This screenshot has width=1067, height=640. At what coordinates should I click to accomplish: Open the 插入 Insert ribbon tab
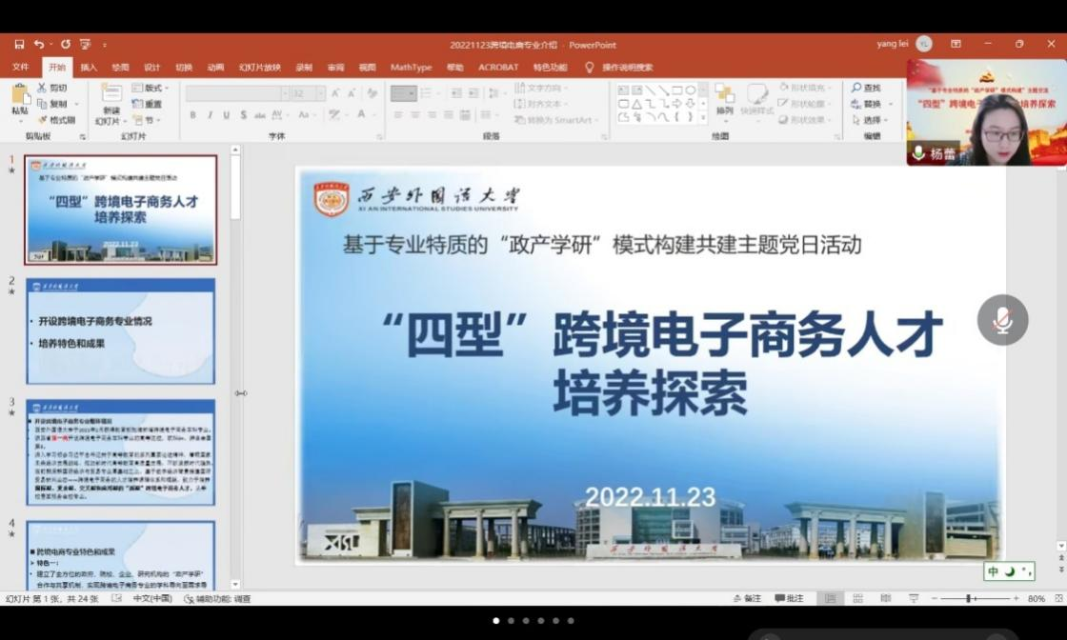(89, 68)
